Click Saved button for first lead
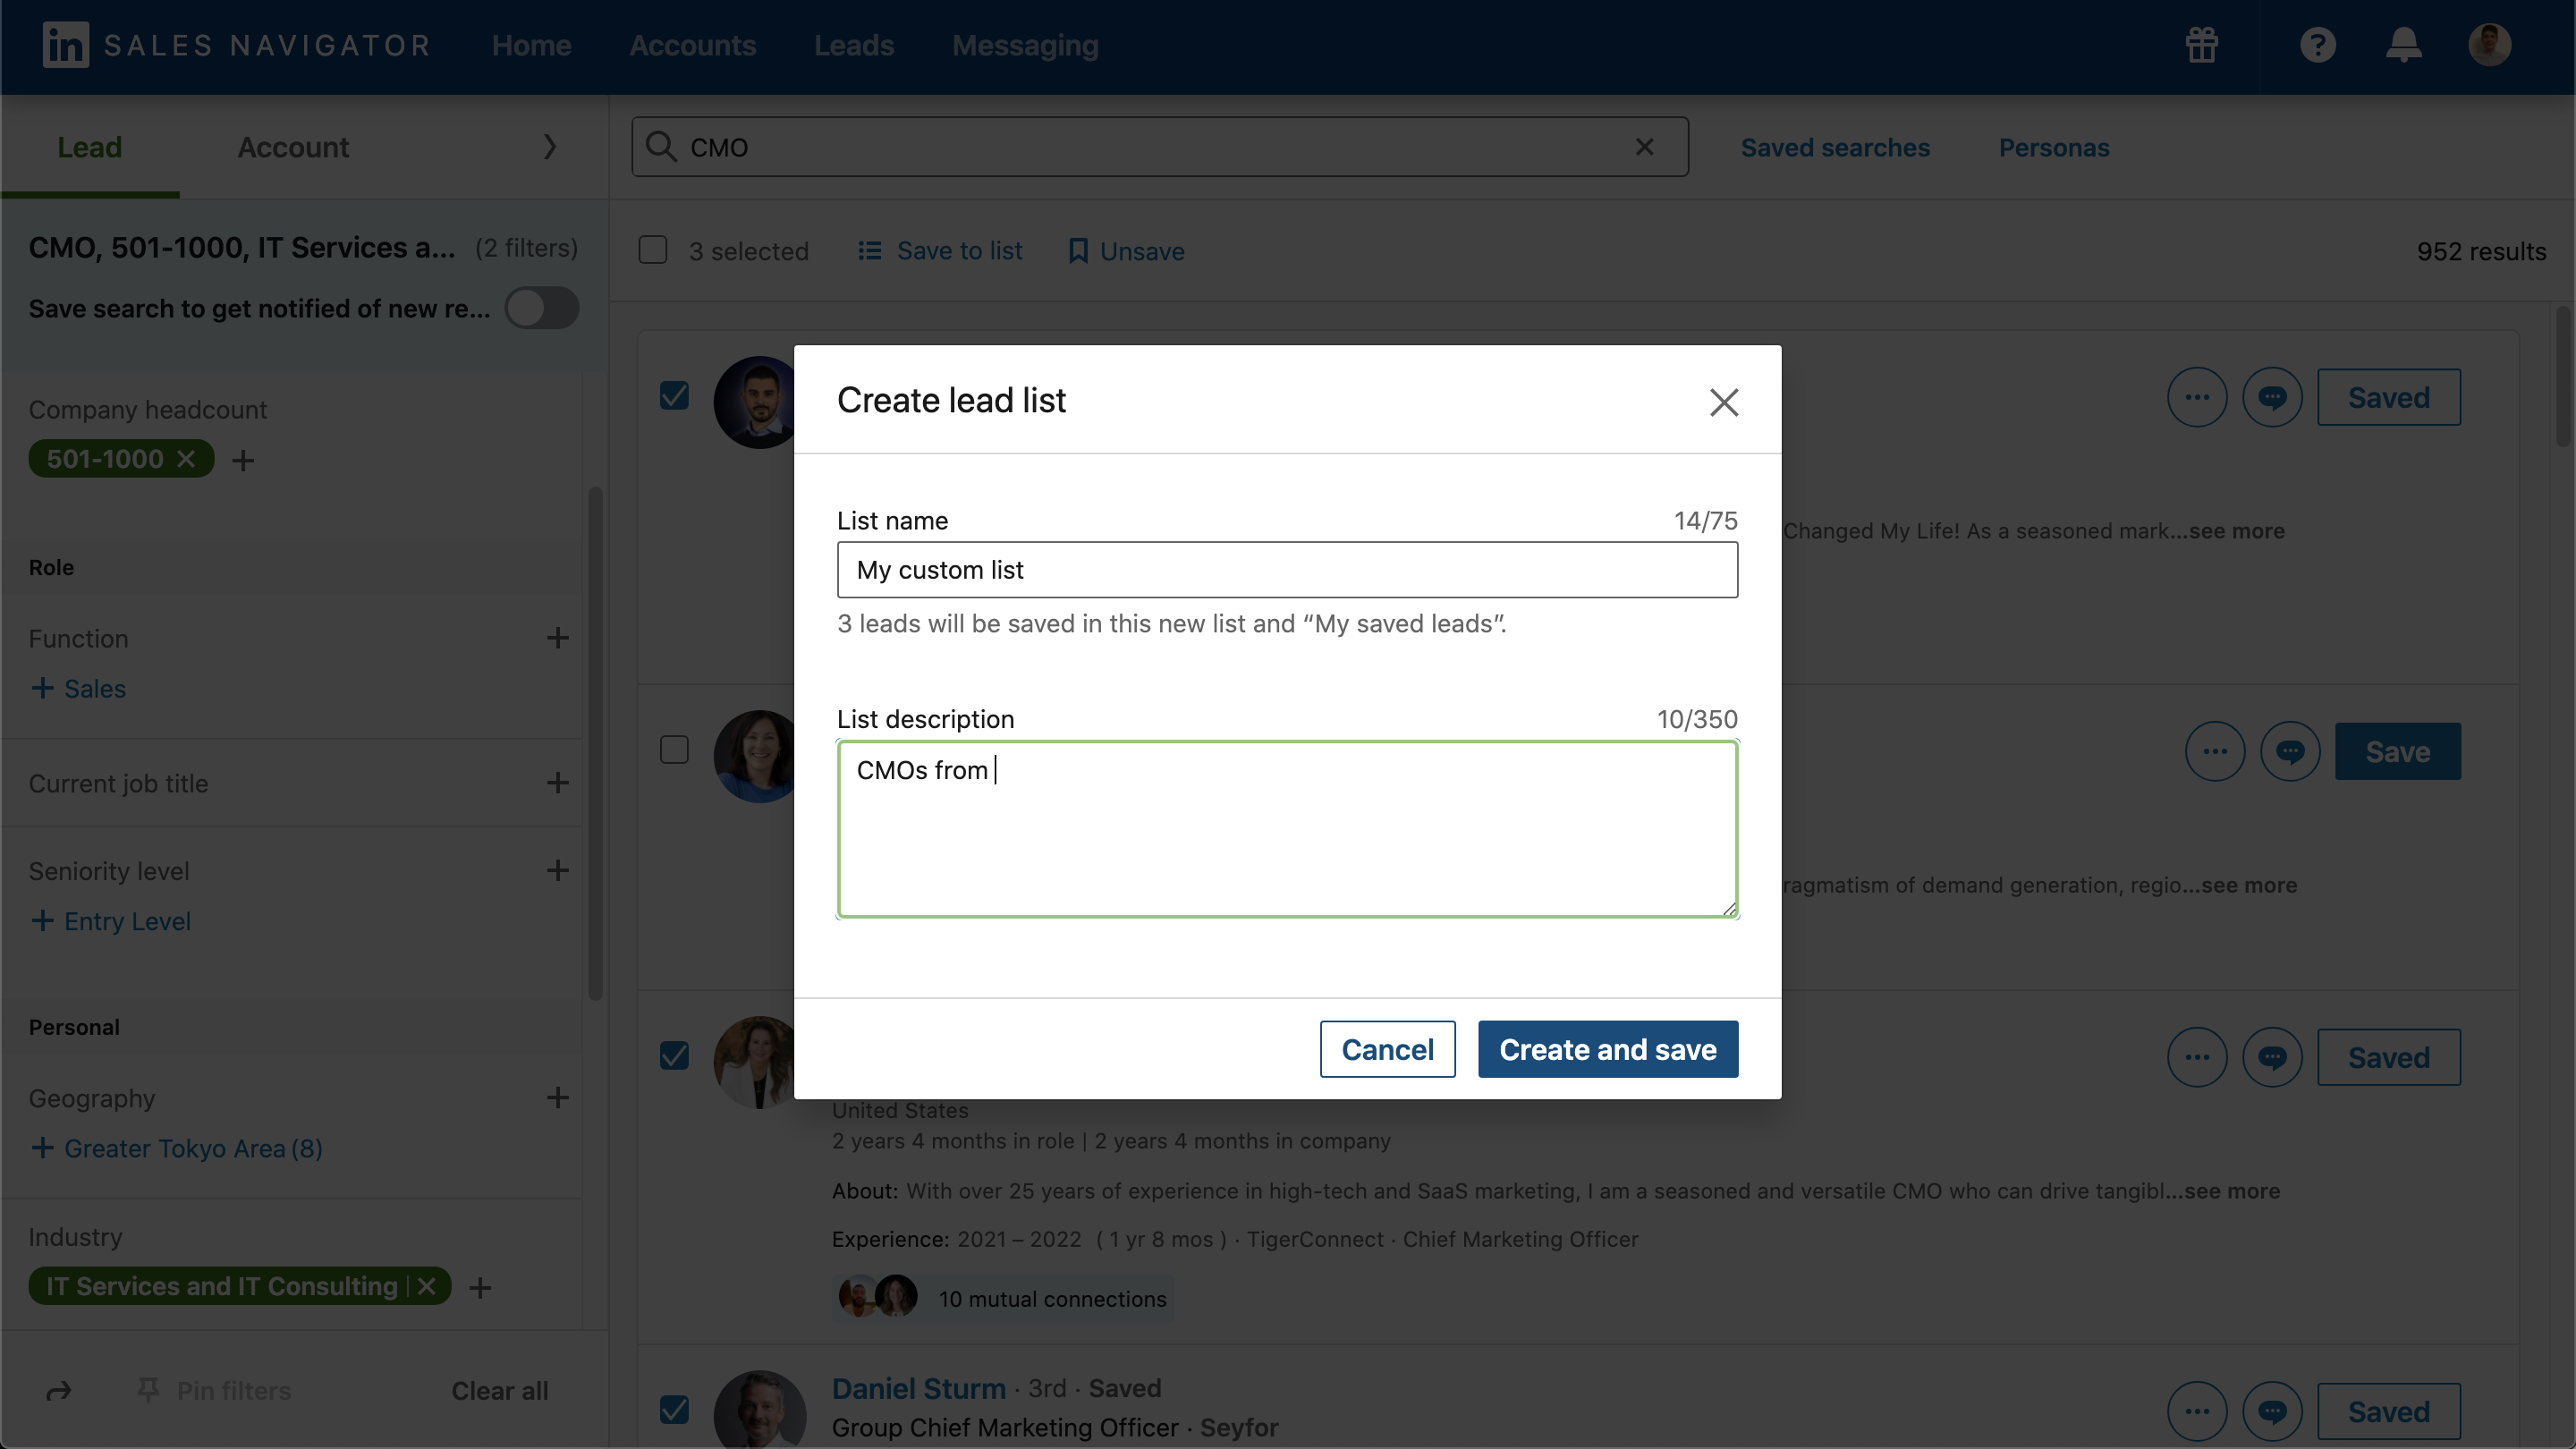This screenshot has width=2576, height=1449. [x=2389, y=397]
